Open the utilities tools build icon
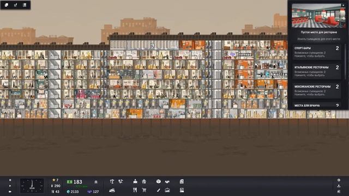This screenshot has height=196, width=349. click(x=121, y=181)
